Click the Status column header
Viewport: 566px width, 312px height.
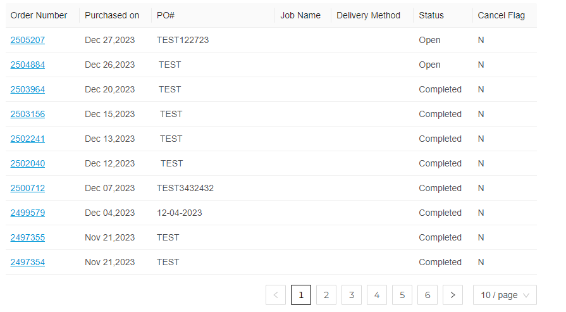click(x=431, y=15)
